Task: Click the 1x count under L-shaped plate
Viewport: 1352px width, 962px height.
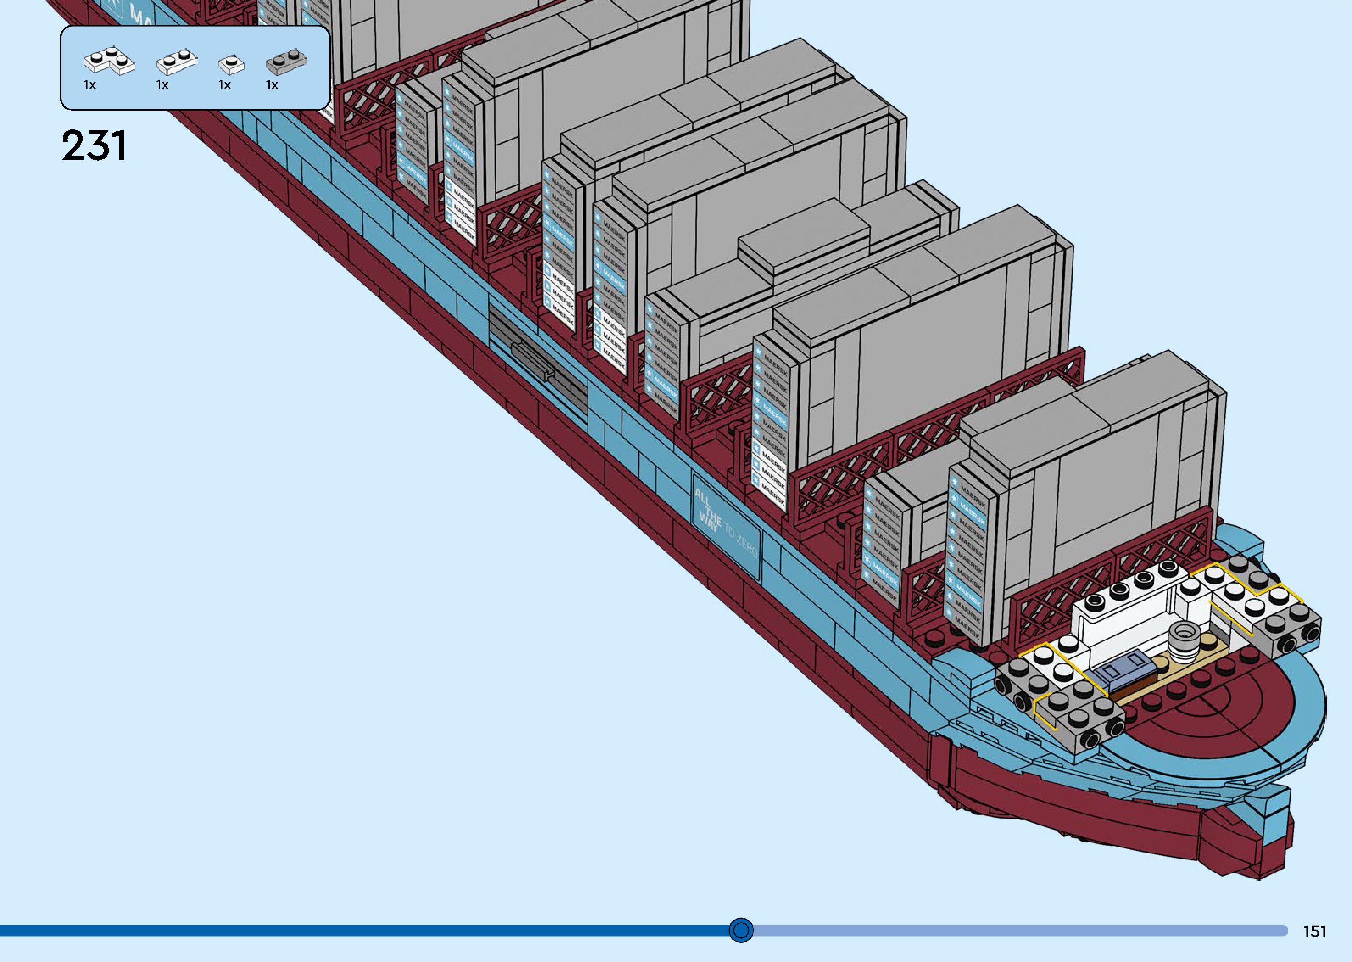Action: [89, 85]
